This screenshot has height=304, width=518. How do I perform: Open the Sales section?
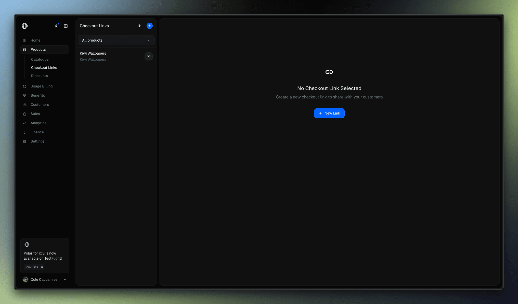click(x=45, y=114)
